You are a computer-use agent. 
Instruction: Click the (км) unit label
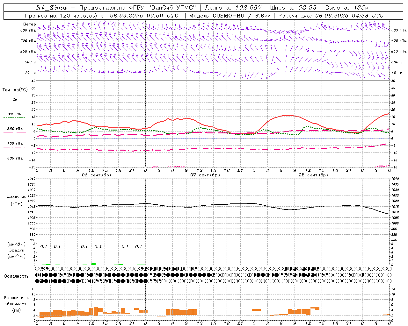(16, 310)
